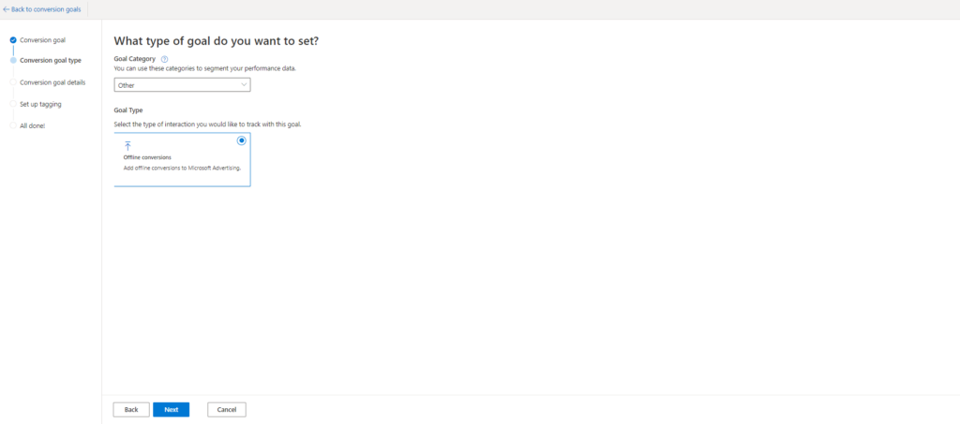The width and height of the screenshot is (960, 424).
Task: Select the Set up tagging step label
Action: pos(40,104)
